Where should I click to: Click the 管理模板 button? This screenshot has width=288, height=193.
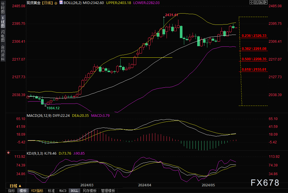(x=108, y=191)
